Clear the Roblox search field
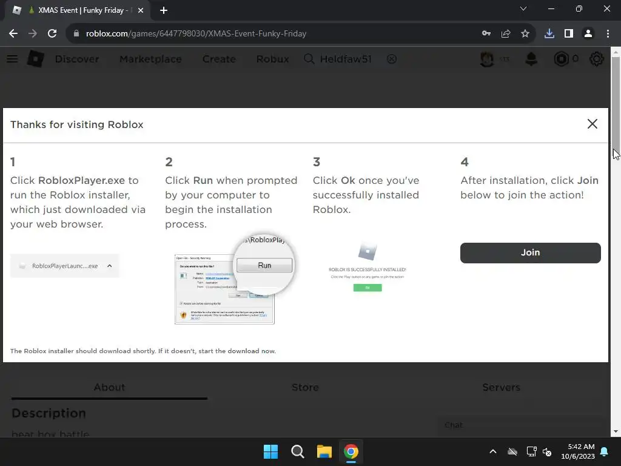Viewport: 621px width, 466px height. point(392,59)
